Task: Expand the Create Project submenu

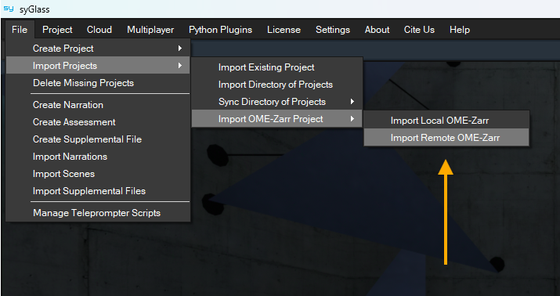Action: [98, 49]
